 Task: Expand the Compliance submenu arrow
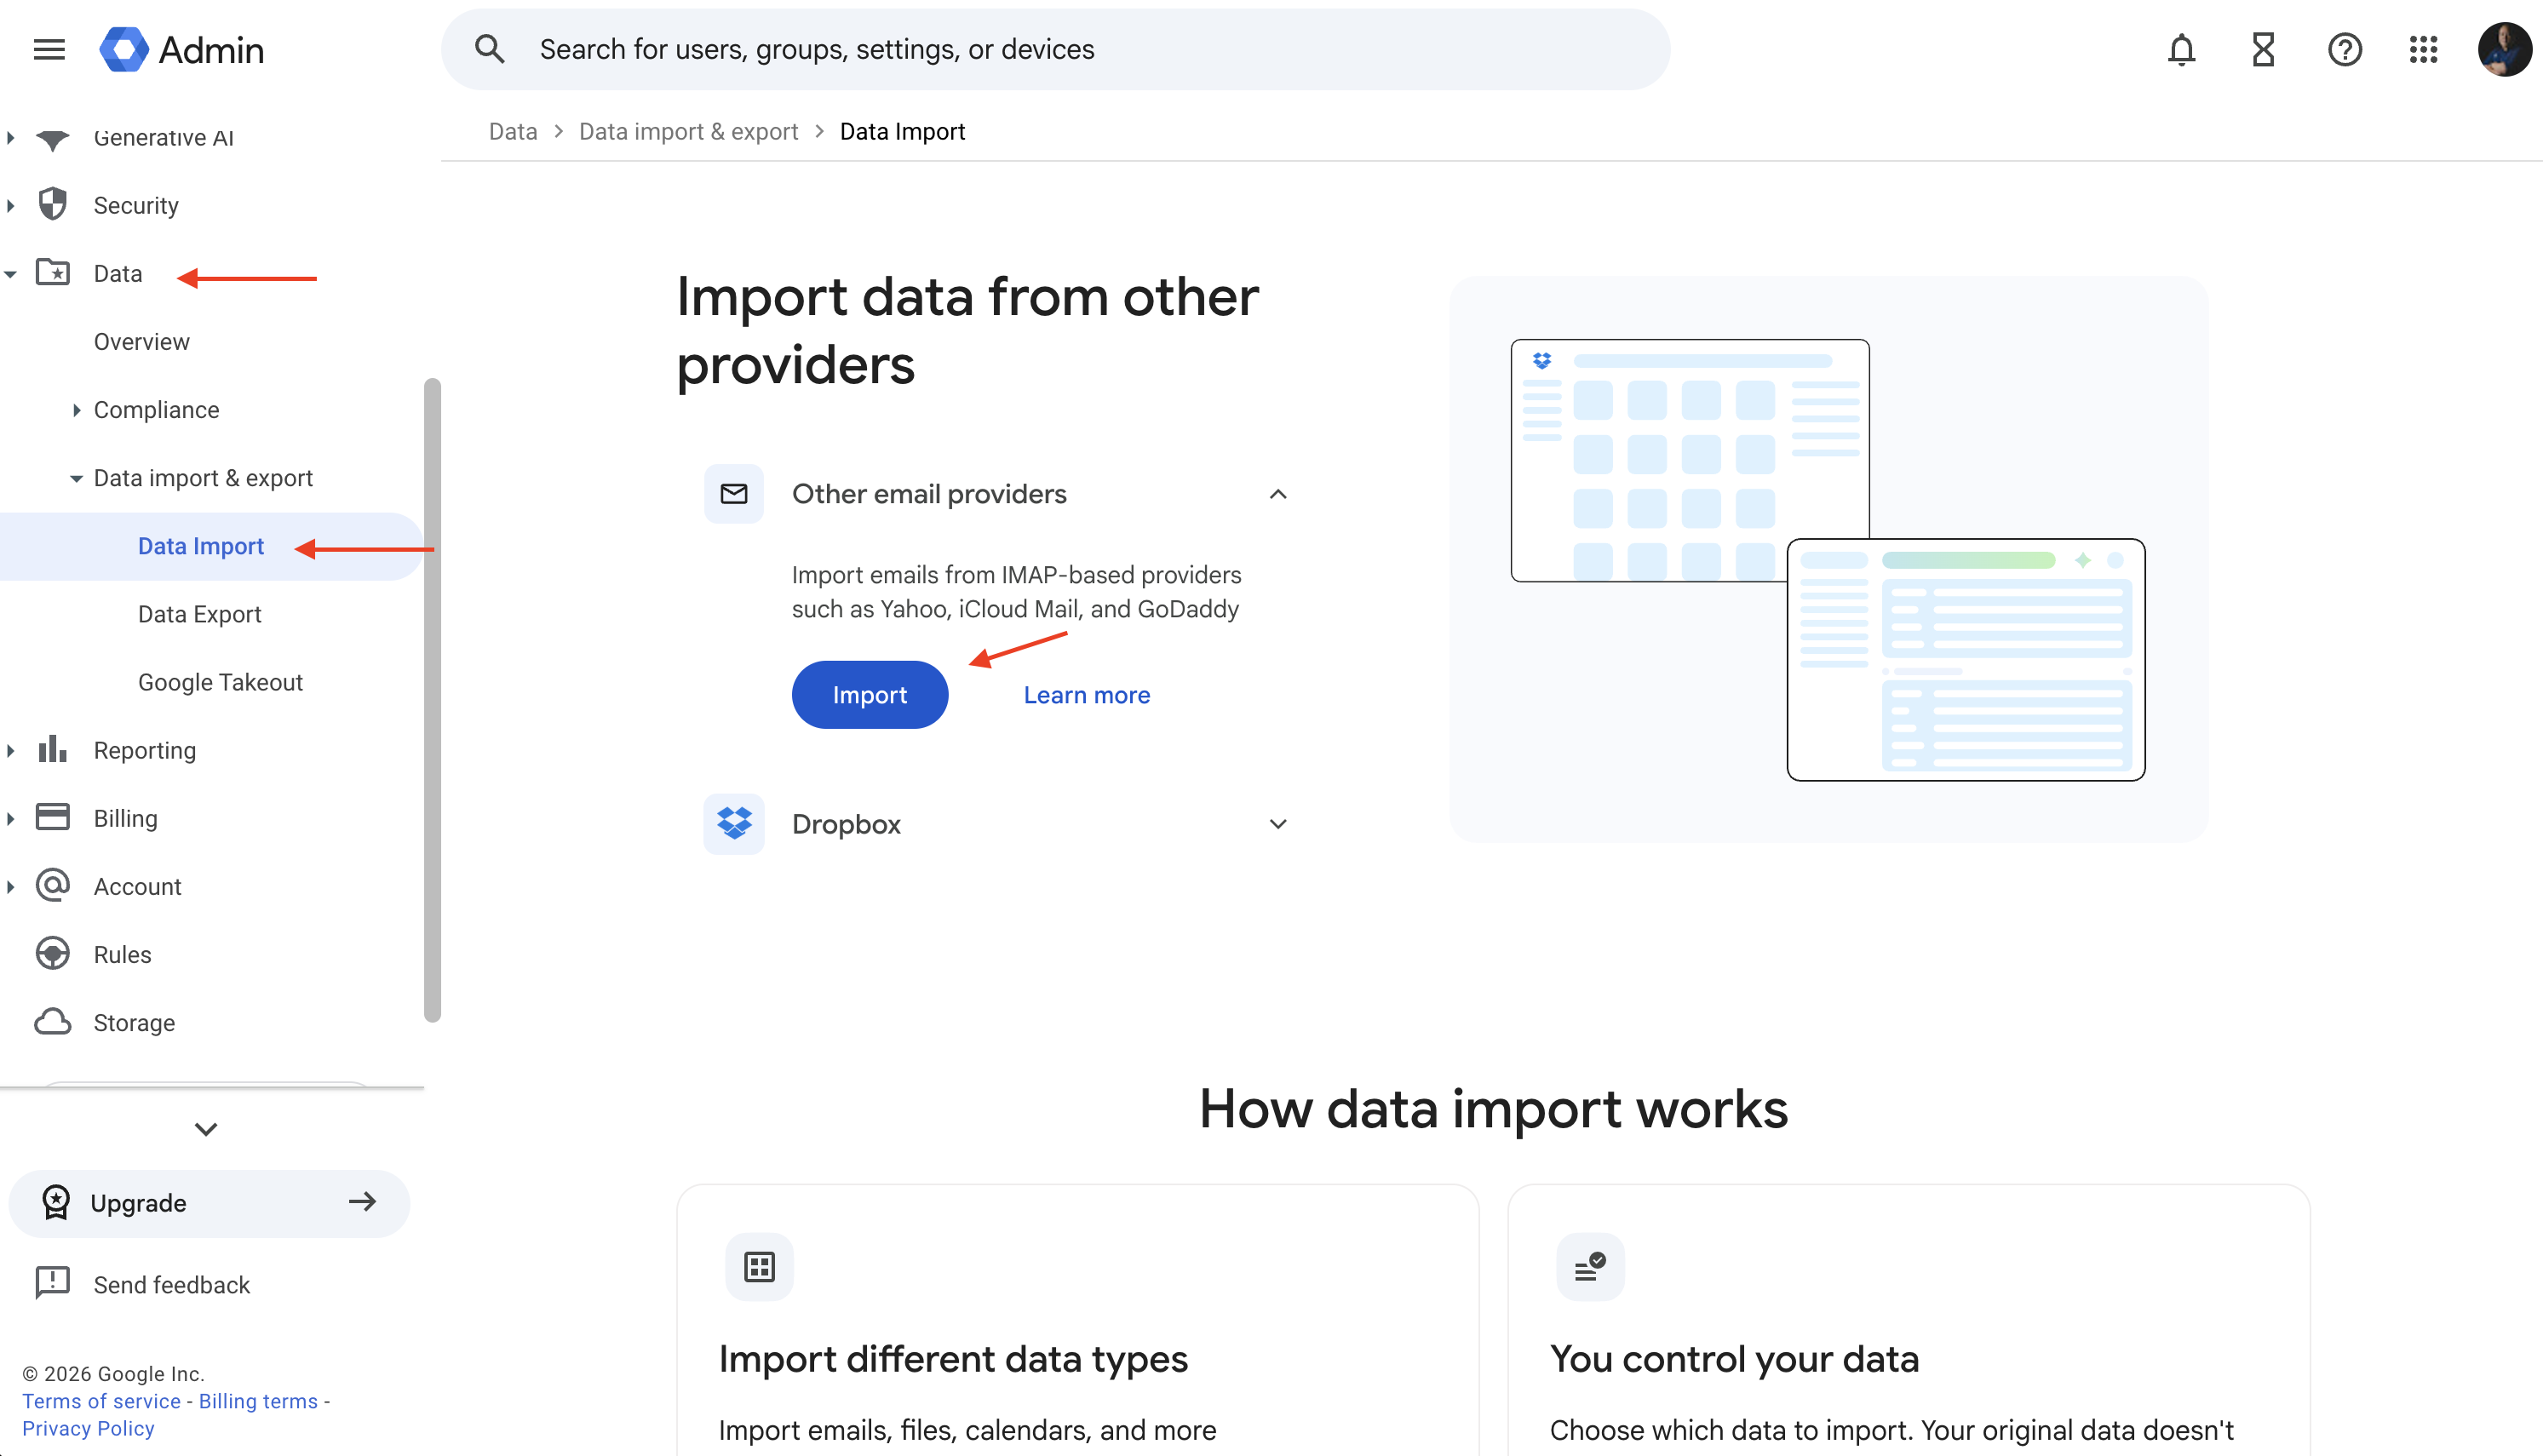(x=76, y=410)
